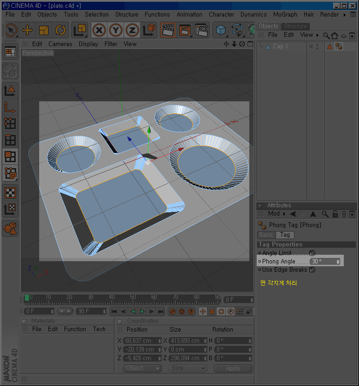Search in Object Manager magnifier icon

click(x=326, y=35)
